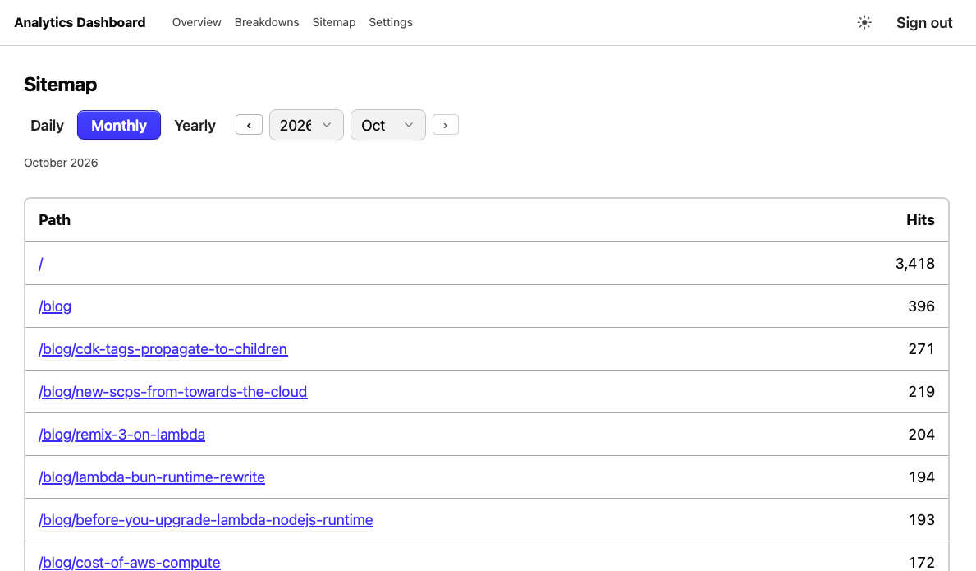Click the Sitemap page heading
Image resolution: width=976 pixels, height=571 pixels.
coord(61,84)
